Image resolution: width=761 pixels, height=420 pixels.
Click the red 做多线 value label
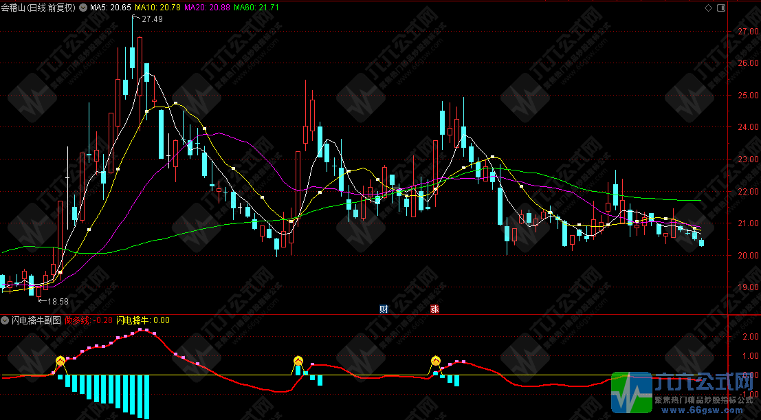pos(89,320)
